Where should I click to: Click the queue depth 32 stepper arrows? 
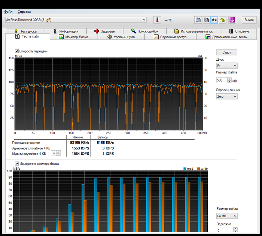(x=58, y=153)
